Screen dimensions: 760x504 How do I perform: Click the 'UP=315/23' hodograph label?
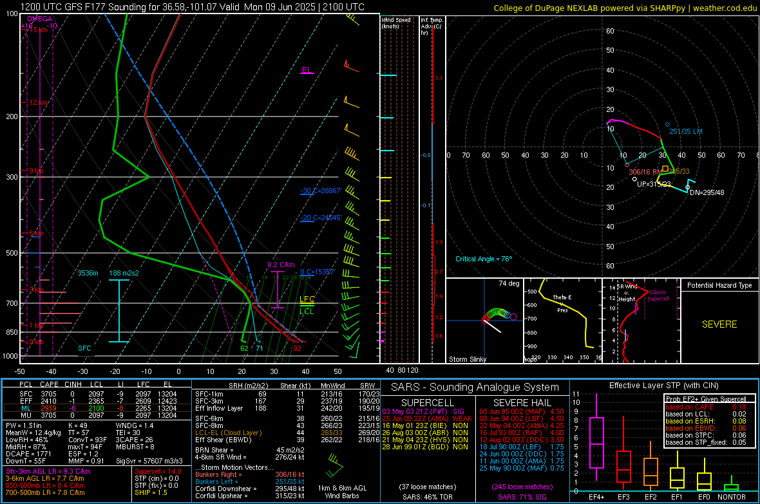[x=654, y=184]
